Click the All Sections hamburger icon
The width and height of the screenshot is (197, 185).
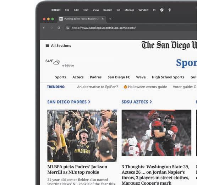47,46
